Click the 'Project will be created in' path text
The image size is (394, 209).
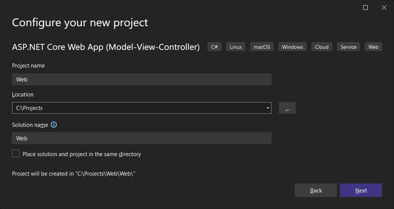74,174
